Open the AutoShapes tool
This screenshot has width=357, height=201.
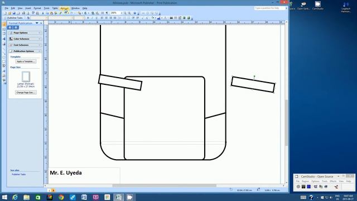pyautogui.click(x=4, y=66)
